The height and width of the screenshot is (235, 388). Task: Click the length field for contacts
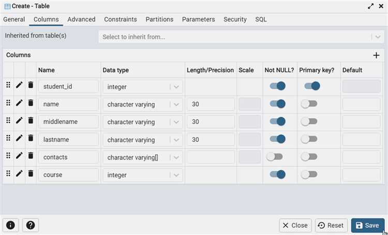pyautogui.click(x=211, y=157)
